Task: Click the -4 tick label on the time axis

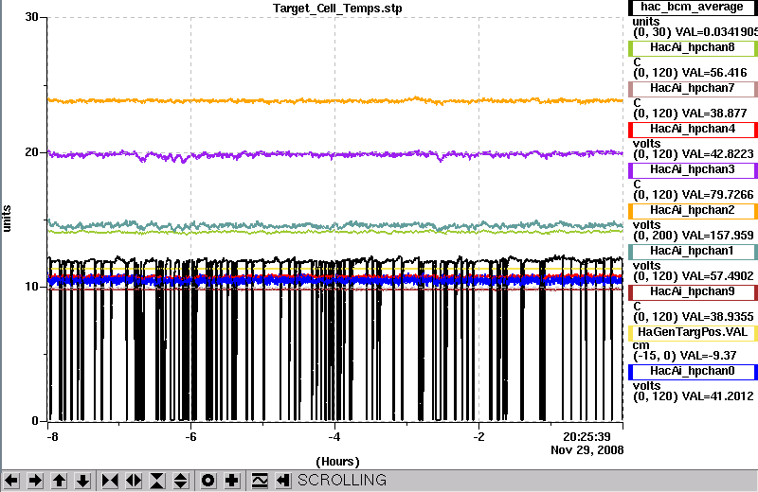Action: [x=334, y=437]
